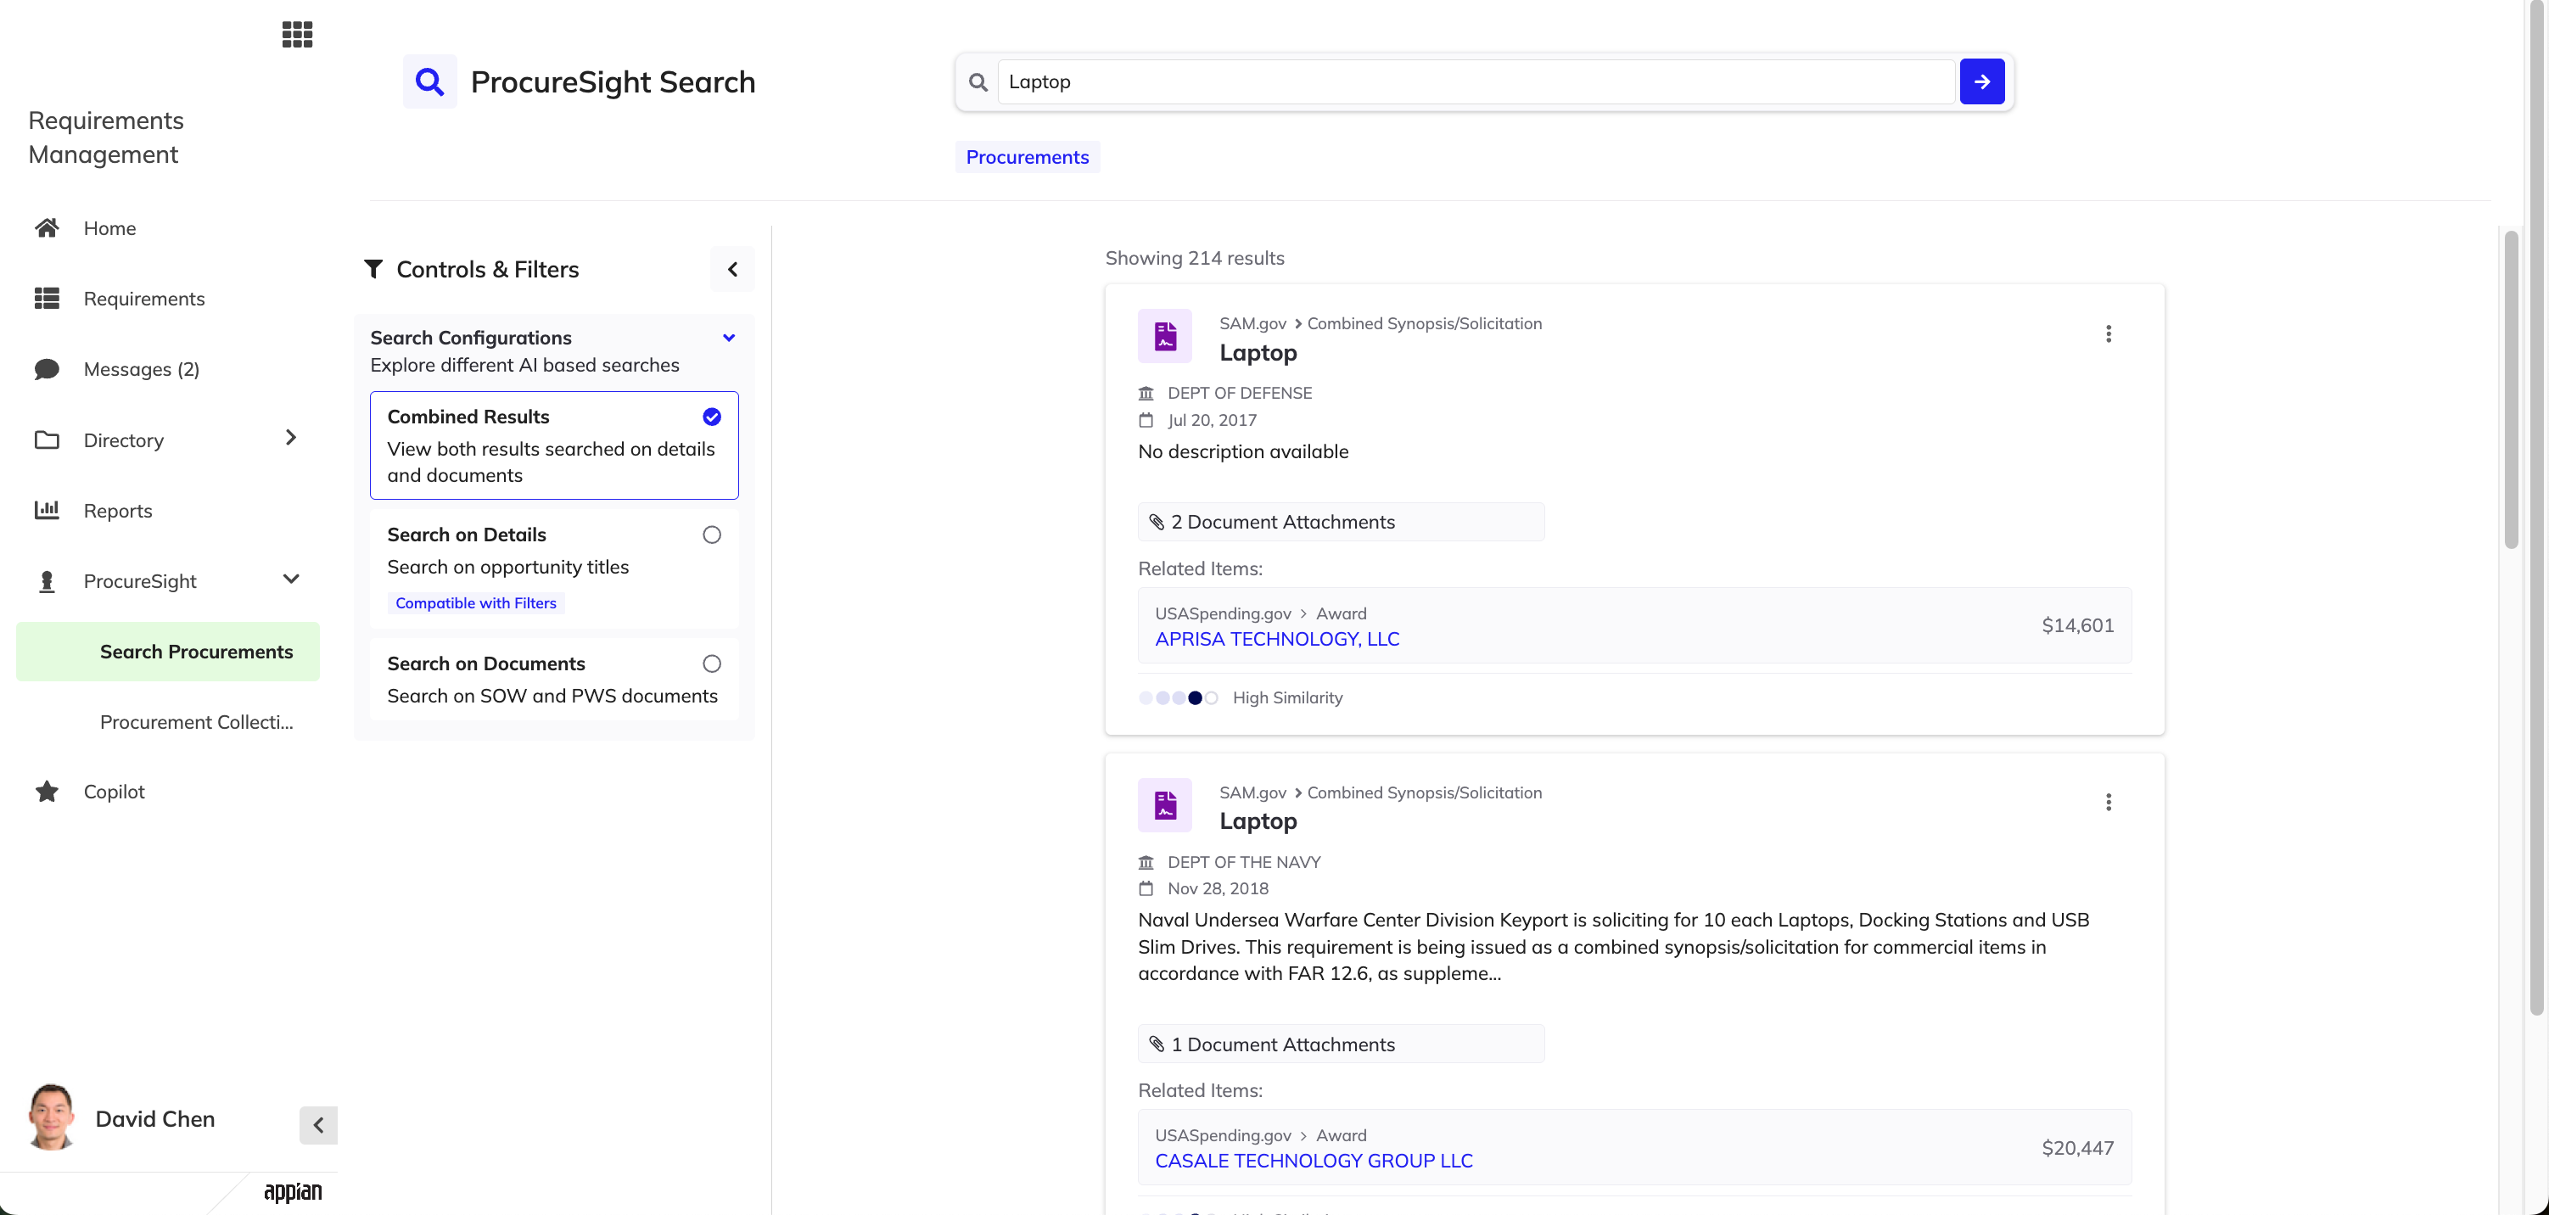Click the Showing 214 results text
2549x1215 pixels.
(x=1195, y=258)
